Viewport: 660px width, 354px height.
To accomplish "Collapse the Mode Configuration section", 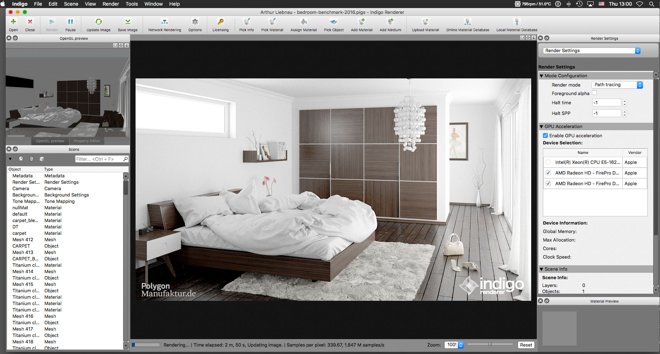I will pos(541,76).
